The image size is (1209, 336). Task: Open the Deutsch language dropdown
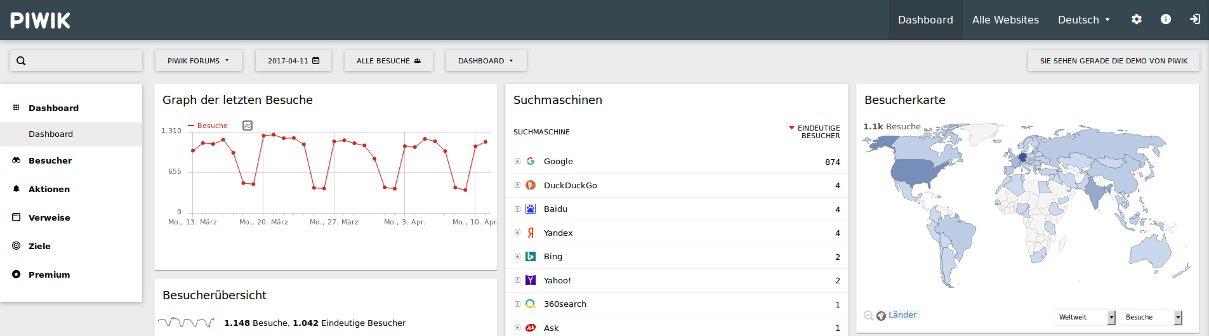[x=1083, y=20]
